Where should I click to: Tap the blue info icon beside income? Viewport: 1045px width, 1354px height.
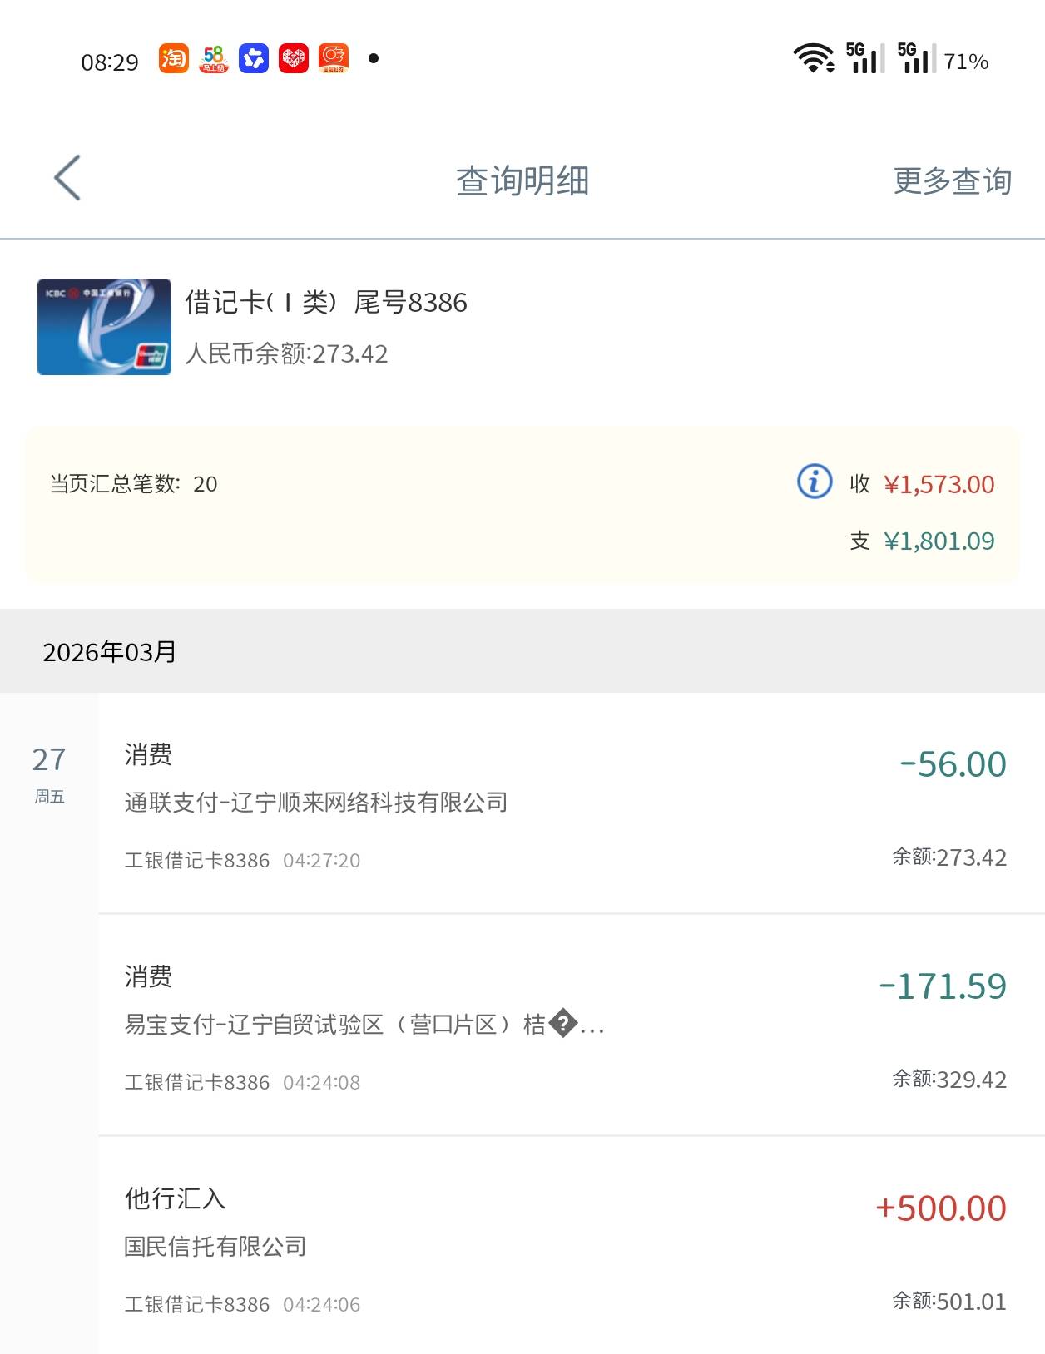point(815,482)
